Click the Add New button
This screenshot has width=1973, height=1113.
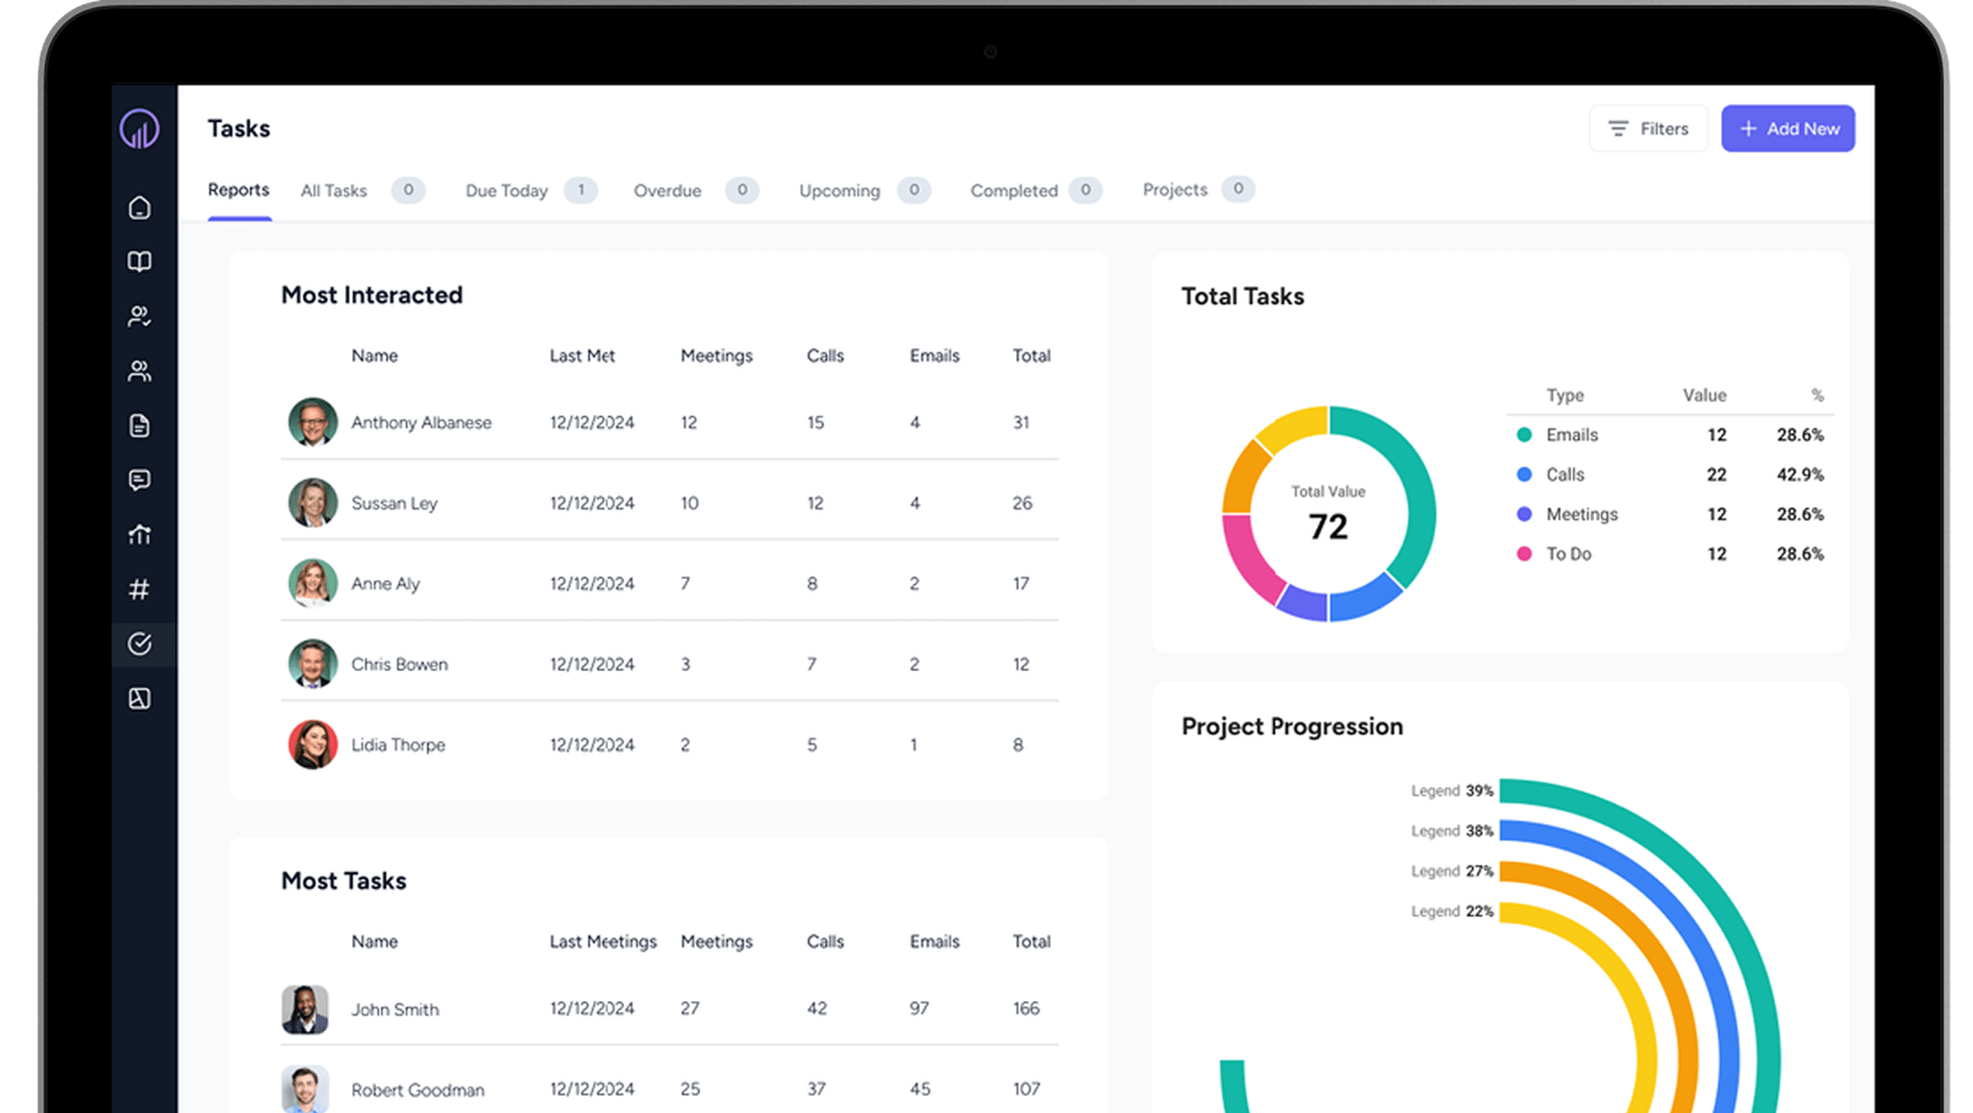point(1787,129)
